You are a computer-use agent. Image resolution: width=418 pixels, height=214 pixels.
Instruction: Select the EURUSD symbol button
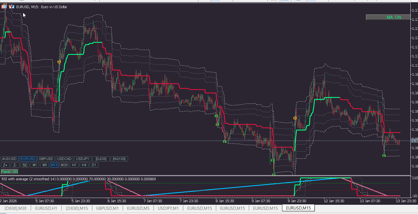[x=28, y=159]
